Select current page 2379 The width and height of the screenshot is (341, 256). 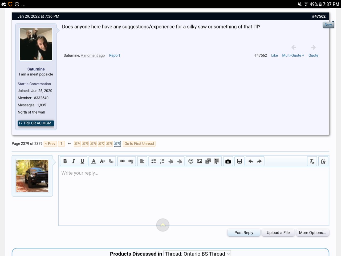pos(117,143)
